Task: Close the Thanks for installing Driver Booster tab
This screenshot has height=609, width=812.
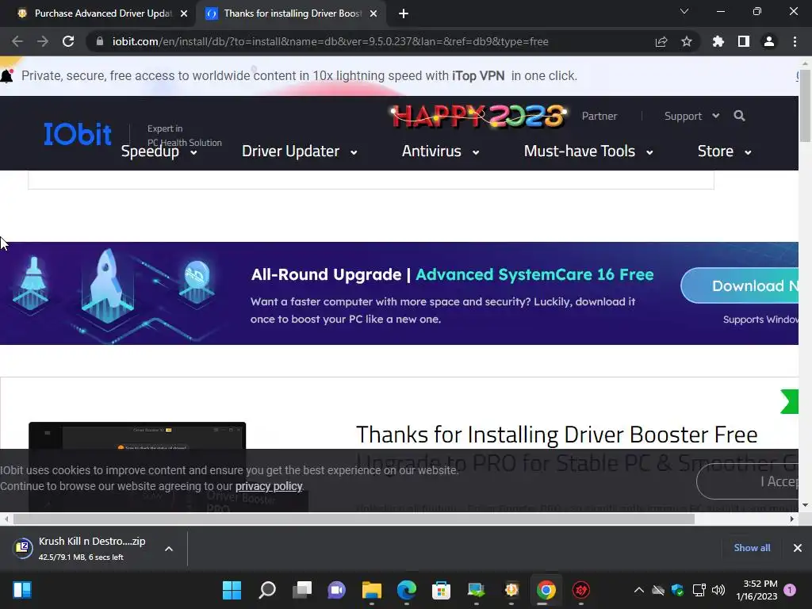Action: click(x=373, y=13)
